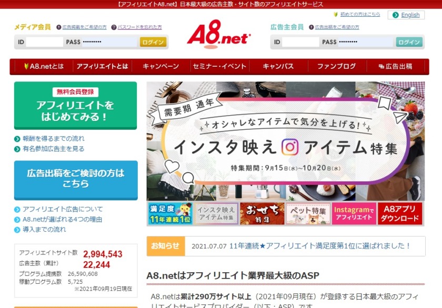Viewport: 442px width, 308px height.
Task: Open the ファンブログ menu item
Action: point(337,66)
